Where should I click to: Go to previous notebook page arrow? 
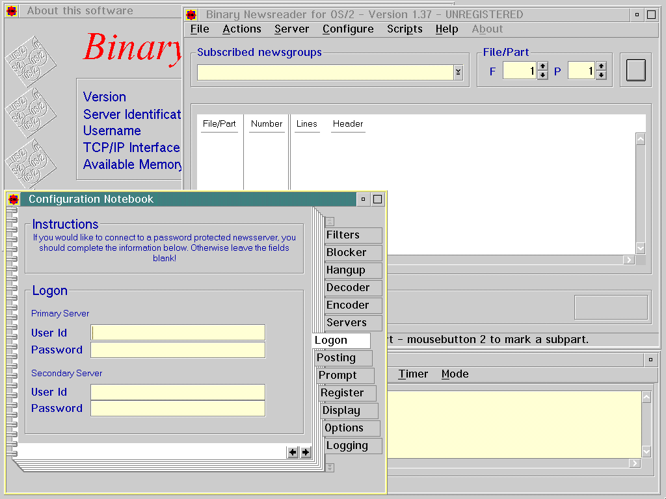pyautogui.click(x=293, y=452)
